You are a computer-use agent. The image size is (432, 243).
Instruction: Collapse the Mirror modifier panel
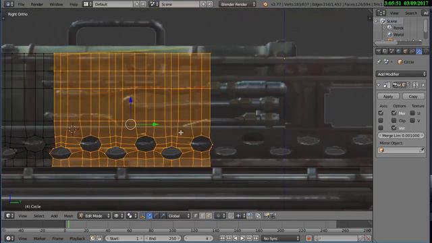tap(379, 85)
